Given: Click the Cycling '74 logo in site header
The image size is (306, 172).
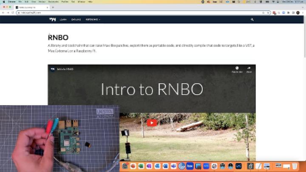Looking at the screenshot, I should pos(53,20).
